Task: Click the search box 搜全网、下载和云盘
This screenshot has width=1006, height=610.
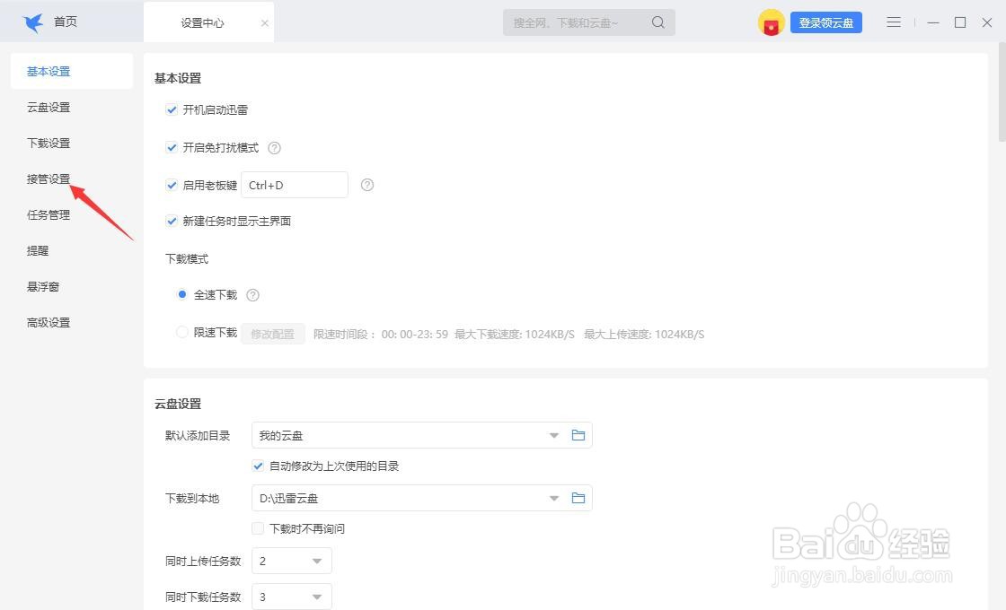Action: click(x=589, y=22)
